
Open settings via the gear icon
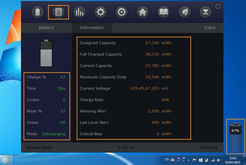point(100,12)
